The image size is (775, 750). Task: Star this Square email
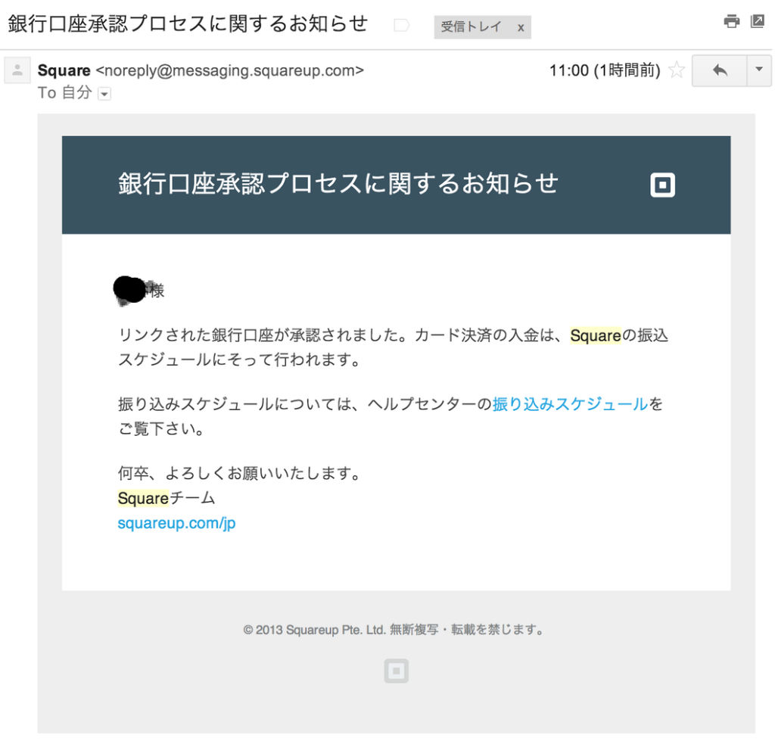tap(677, 70)
